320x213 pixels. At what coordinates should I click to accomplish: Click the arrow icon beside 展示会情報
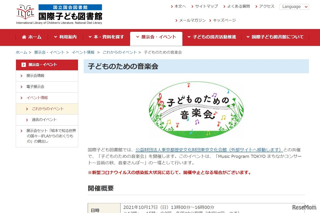pos(21,76)
